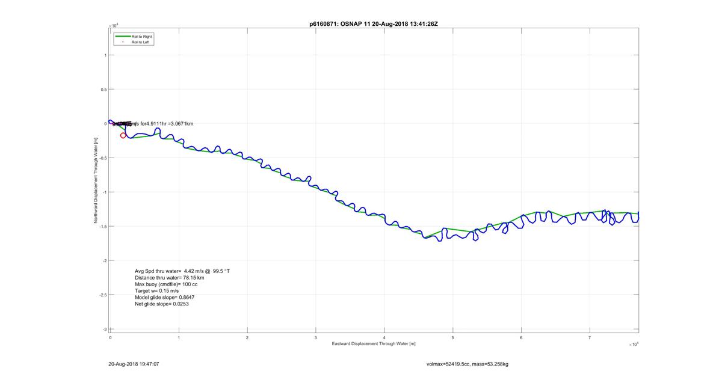Click x-axis tick label '2'

tap(247, 337)
